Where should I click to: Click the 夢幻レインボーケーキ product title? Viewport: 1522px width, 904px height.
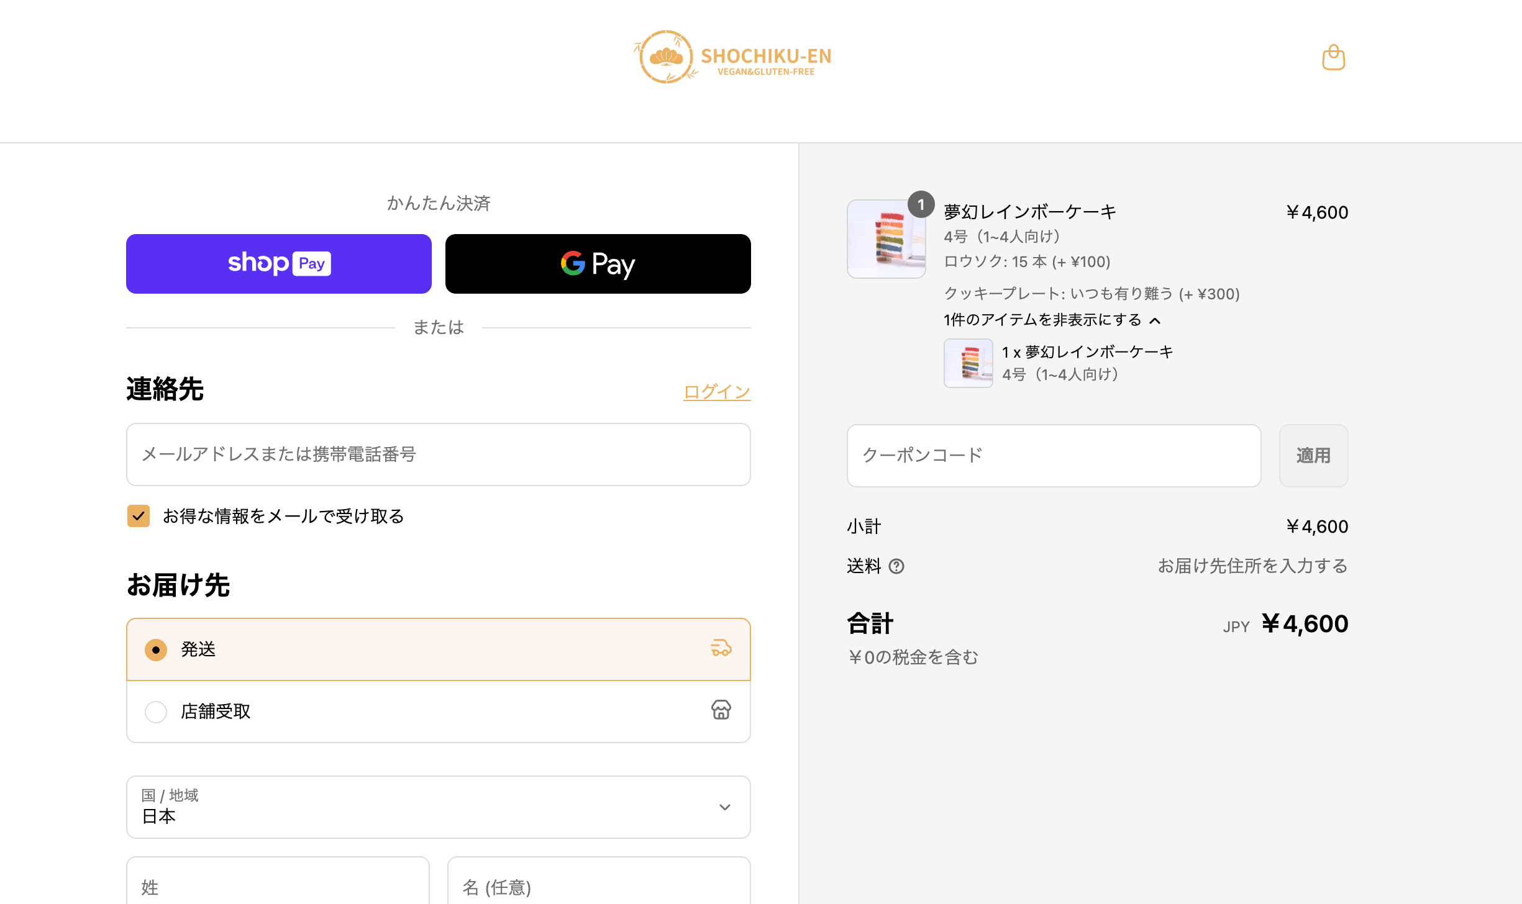click(x=1030, y=212)
